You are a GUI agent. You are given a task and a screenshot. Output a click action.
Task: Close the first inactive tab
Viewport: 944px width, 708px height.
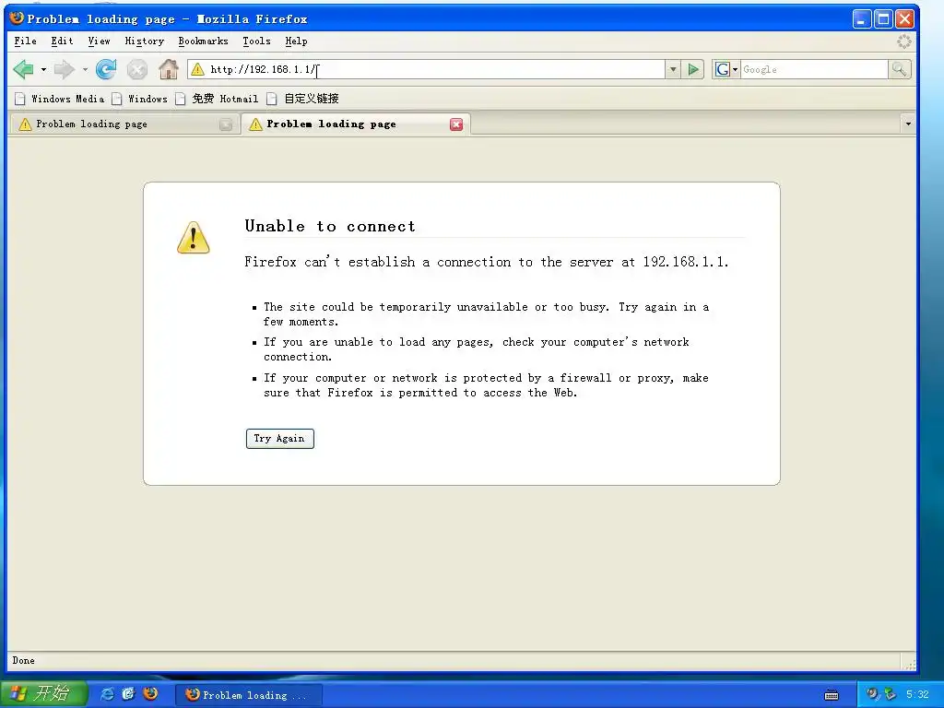pos(226,124)
